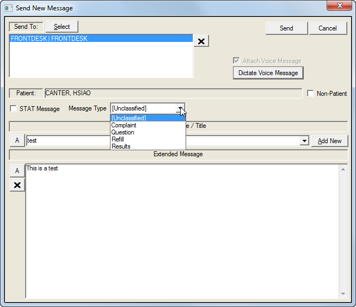This screenshot has height=307, width=356.
Task: Enable the STAT Message checkbox
Action: tap(14, 109)
